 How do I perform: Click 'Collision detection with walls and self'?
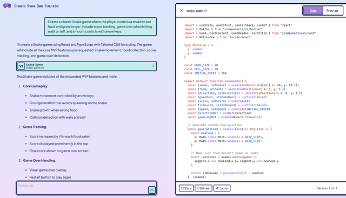[x=57, y=118]
